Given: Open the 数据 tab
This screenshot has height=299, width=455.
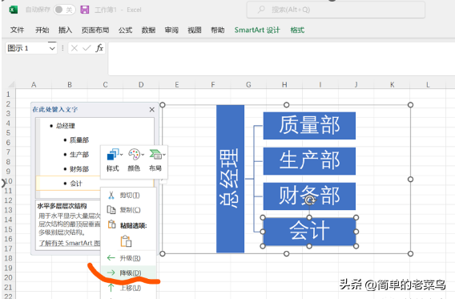Looking at the screenshot, I should [x=148, y=30].
